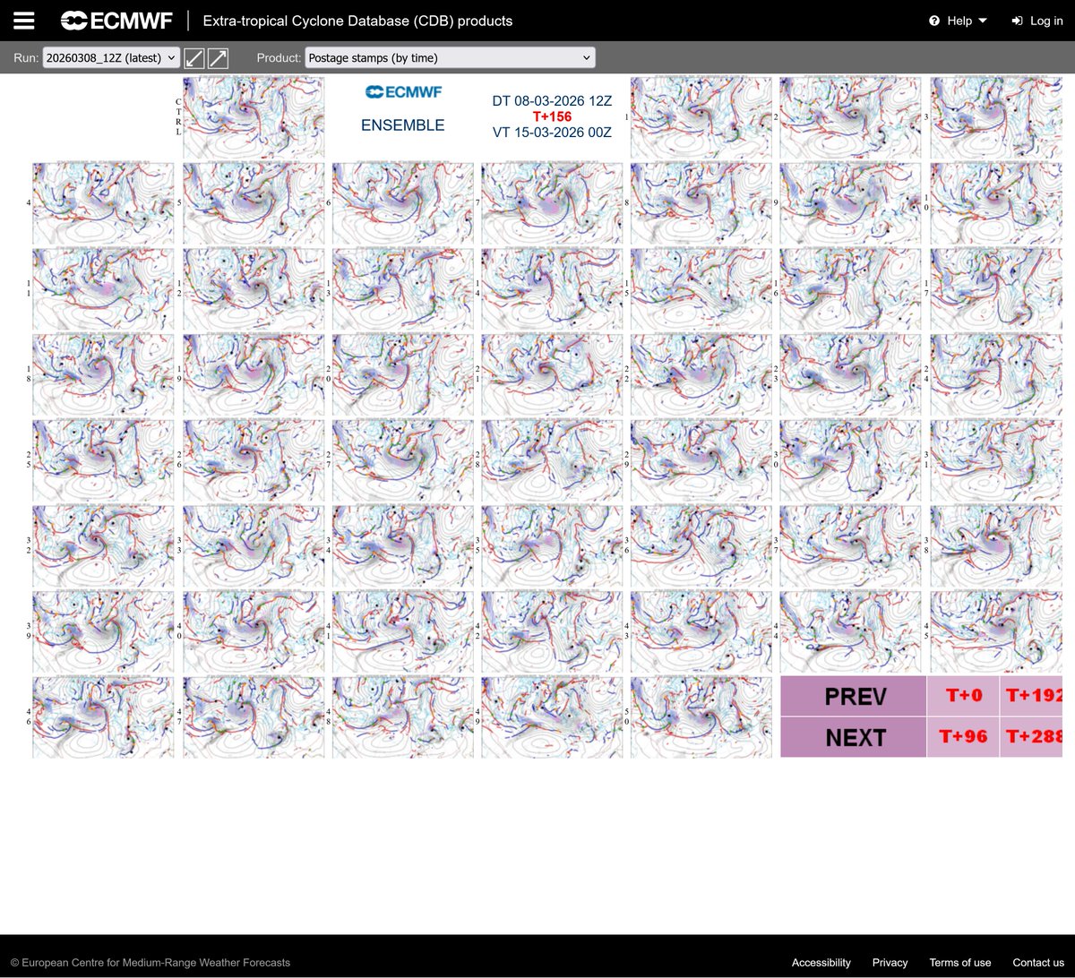Open ensemble member 36 stamp

pyautogui.click(x=701, y=547)
